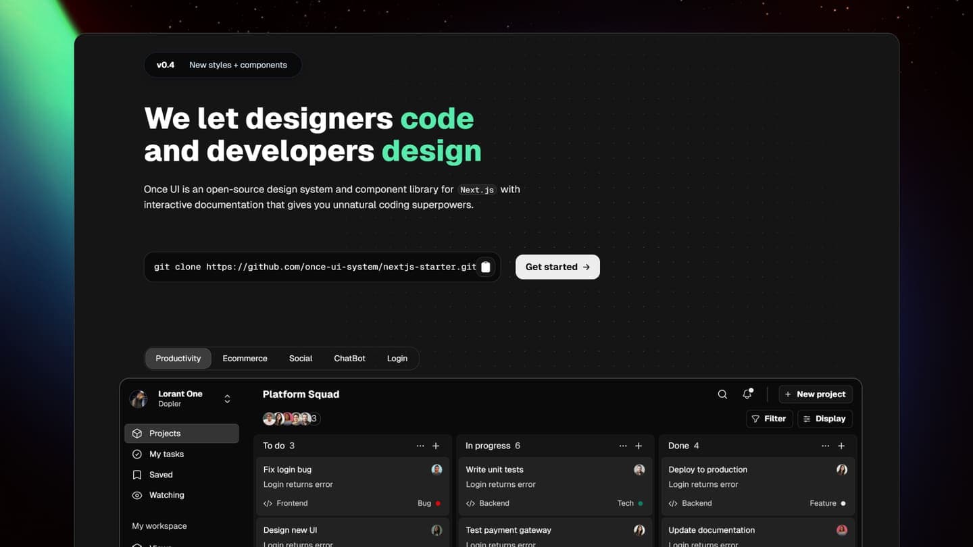Image resolution: width=973 pixels, height=547 pixels.
Task: Create a New project
Action: [816, 394]
